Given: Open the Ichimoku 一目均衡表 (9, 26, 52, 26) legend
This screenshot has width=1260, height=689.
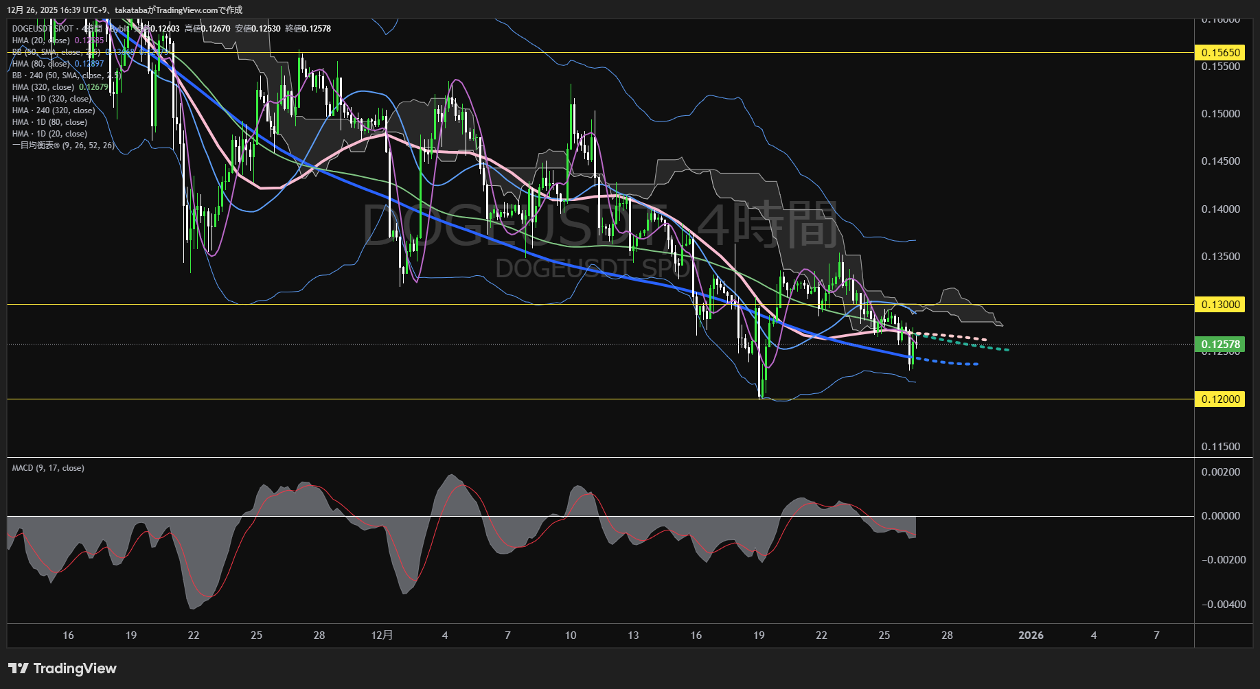Looking at the screenshot, I should pos(63,145).
